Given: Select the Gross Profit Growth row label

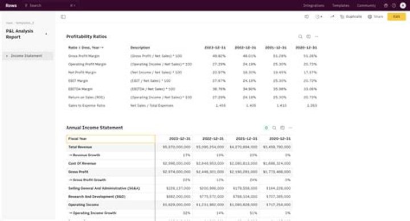Looking at the screenshot, I should tap(87, 180).
